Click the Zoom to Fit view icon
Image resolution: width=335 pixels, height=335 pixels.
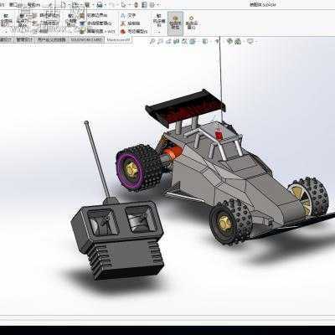(152, 42)
